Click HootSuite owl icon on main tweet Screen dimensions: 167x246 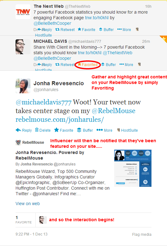[x=119, y=130]
